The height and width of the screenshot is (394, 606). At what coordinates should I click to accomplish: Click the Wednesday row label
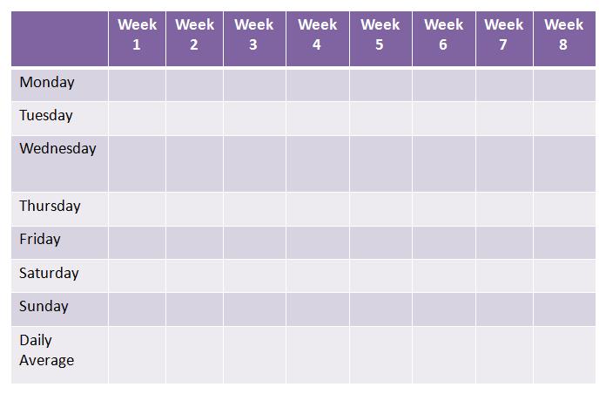[57, 149]
